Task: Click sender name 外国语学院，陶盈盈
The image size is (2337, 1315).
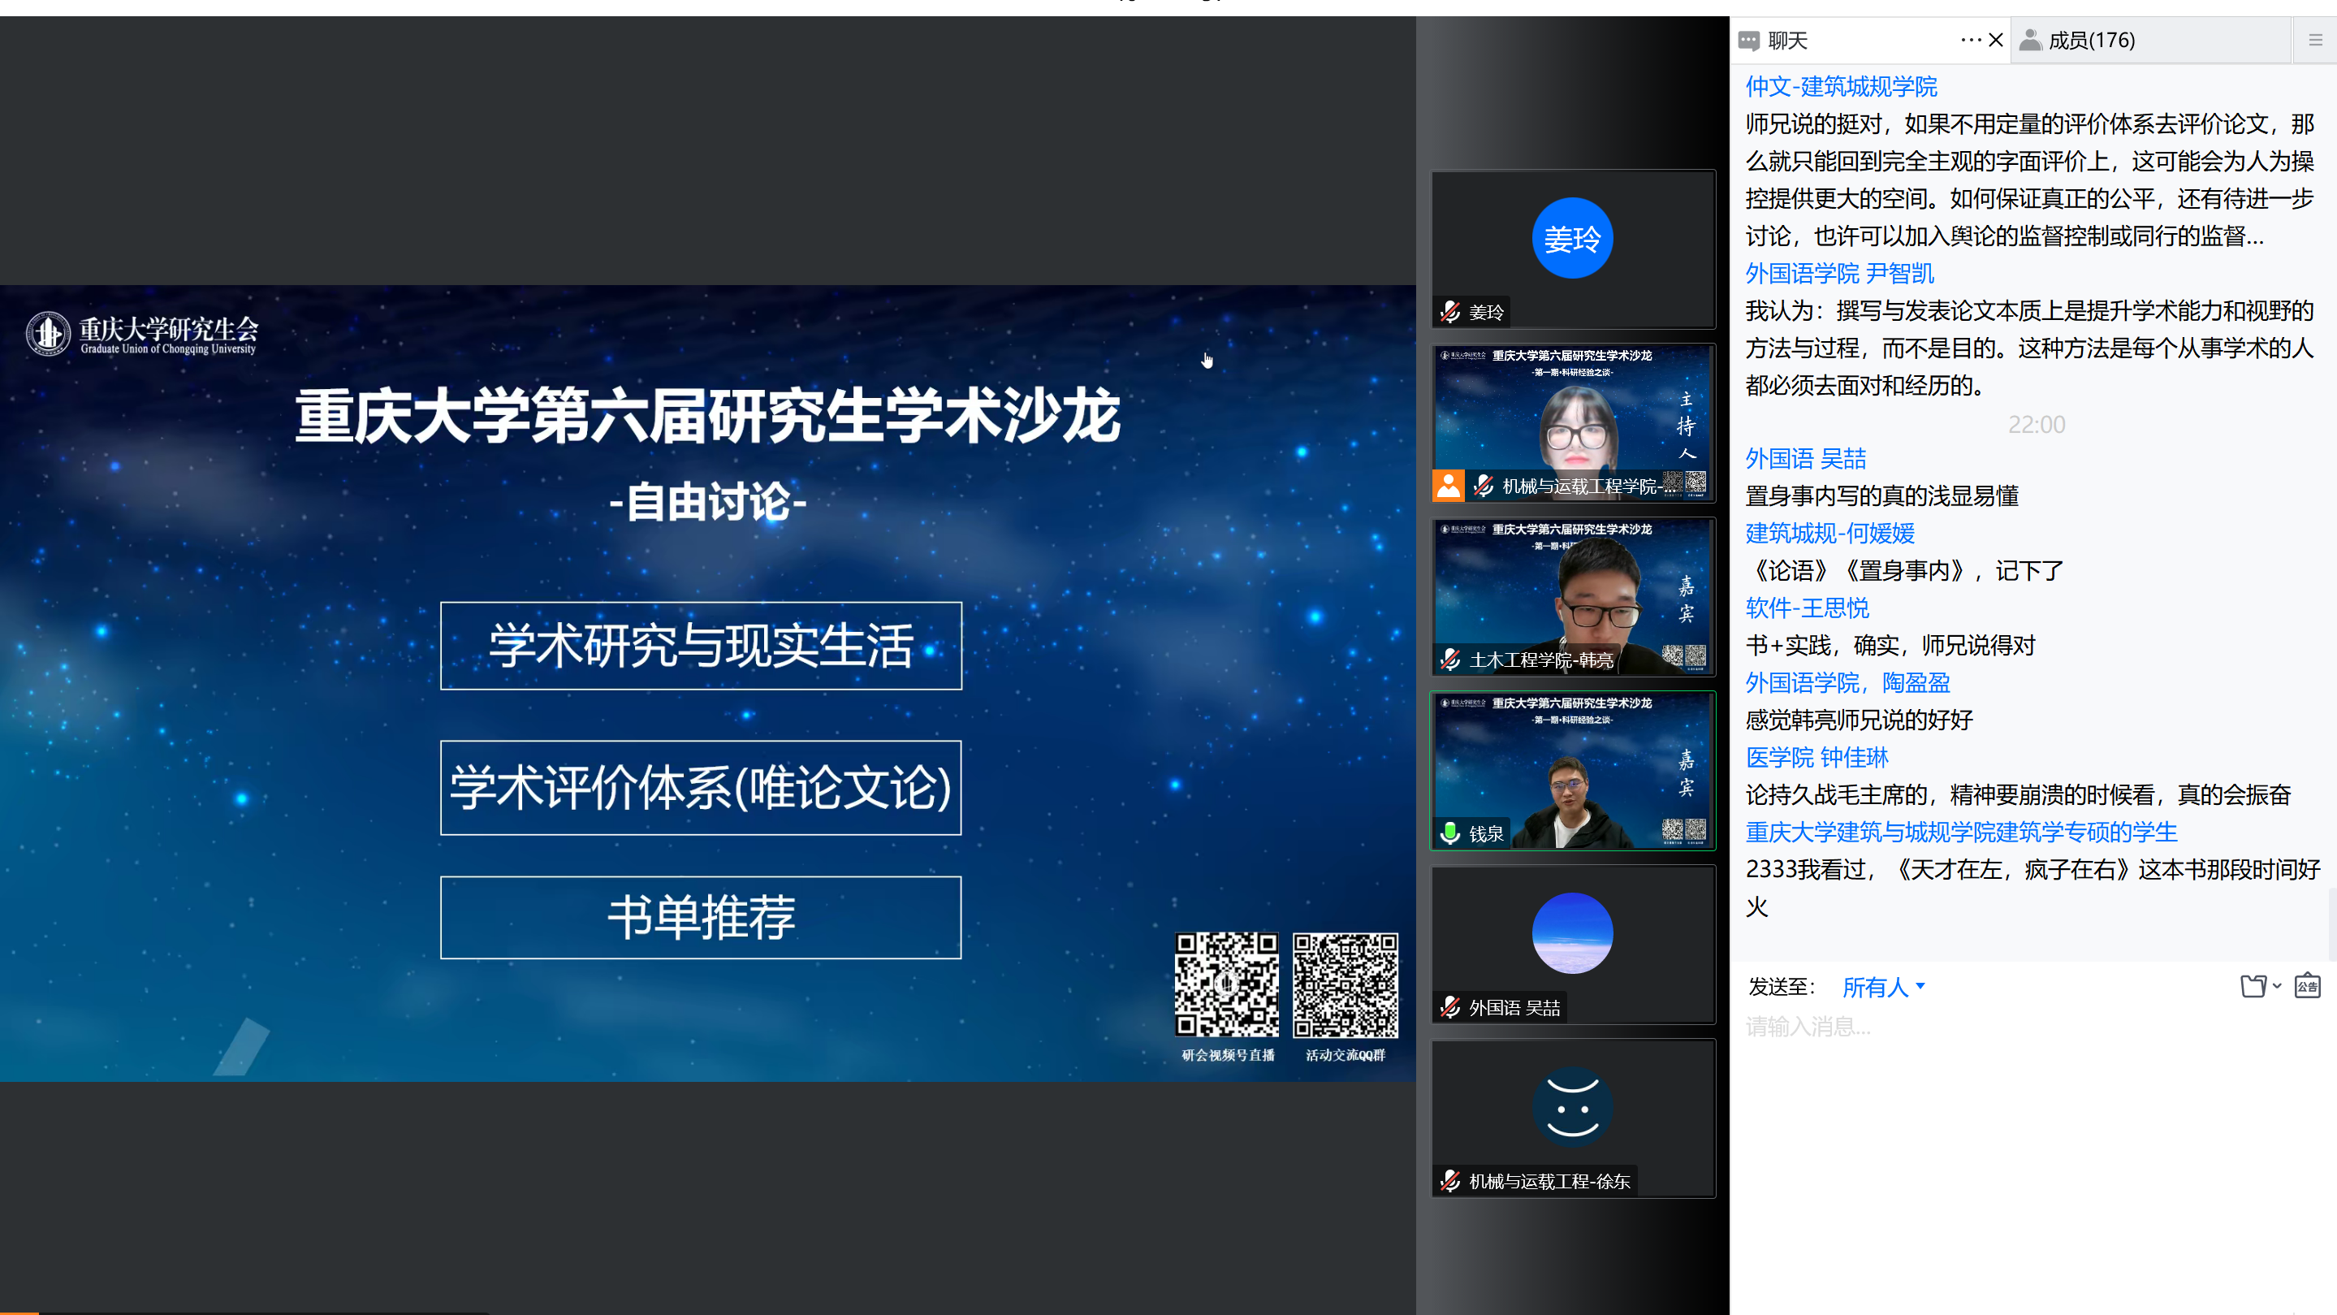Action: click(x=1847, y=682)
